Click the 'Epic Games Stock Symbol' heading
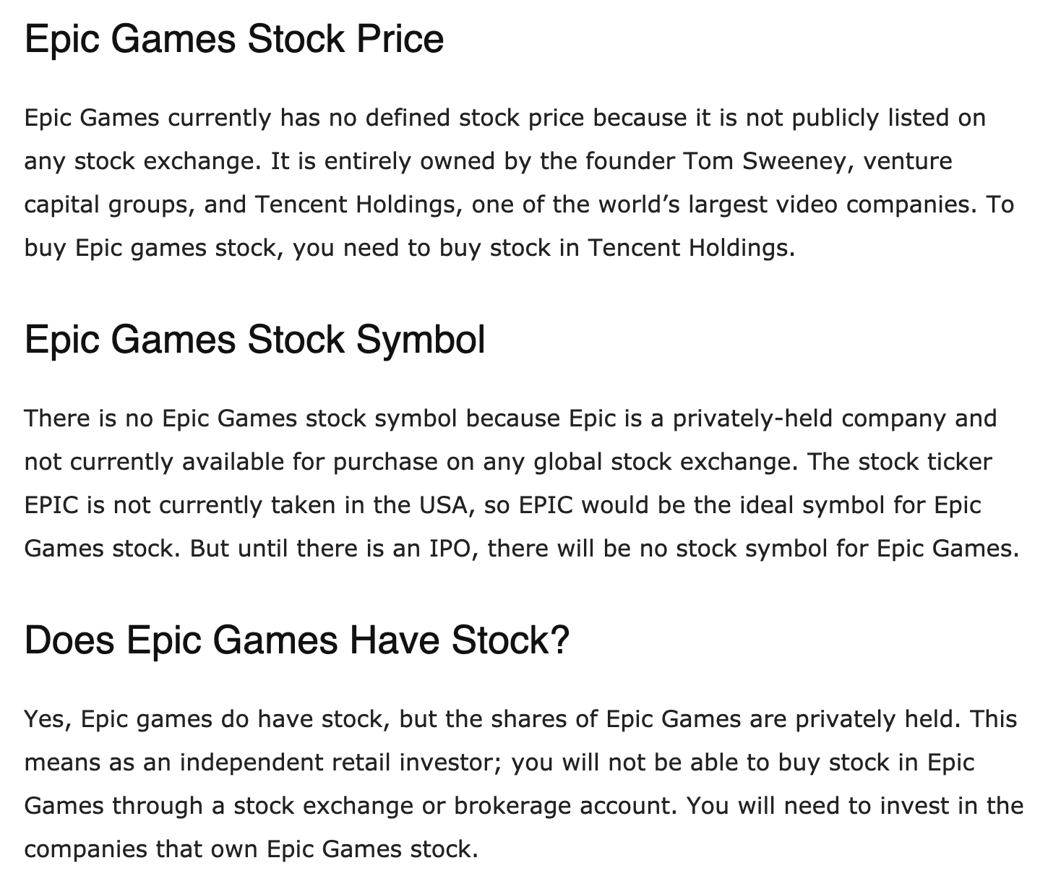 click(254, 340)
